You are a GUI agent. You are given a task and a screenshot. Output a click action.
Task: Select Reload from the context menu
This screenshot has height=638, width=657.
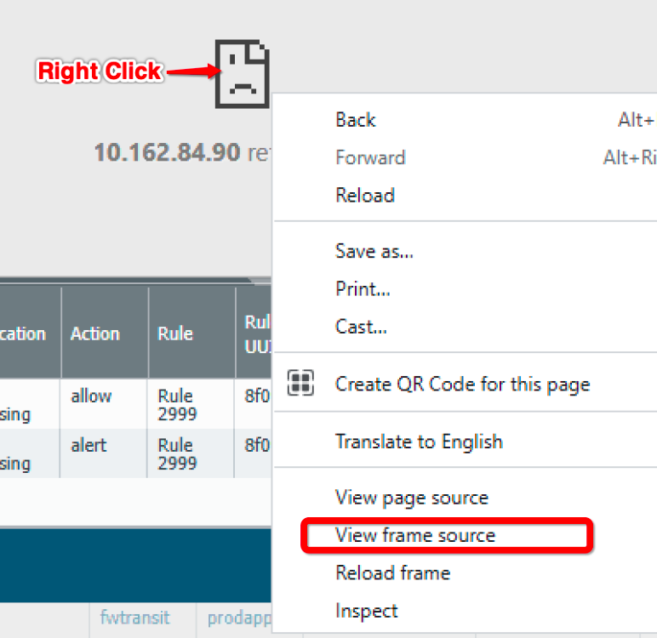point(365,196)
